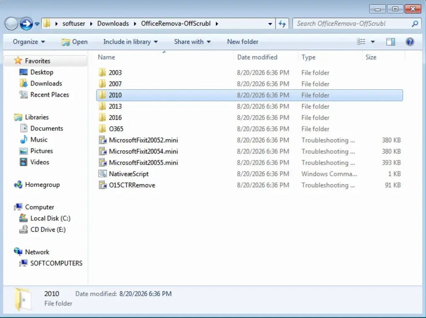Select Homegroup in the sidebar

[x=42, y=185]
